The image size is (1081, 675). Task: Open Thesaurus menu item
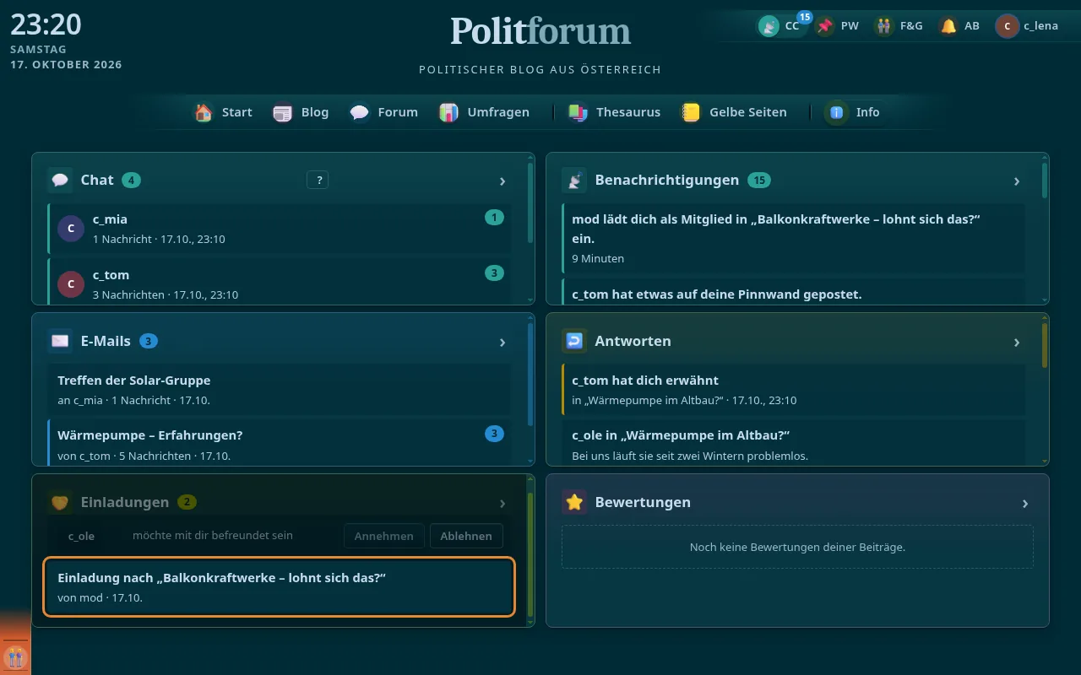[614, 112]
